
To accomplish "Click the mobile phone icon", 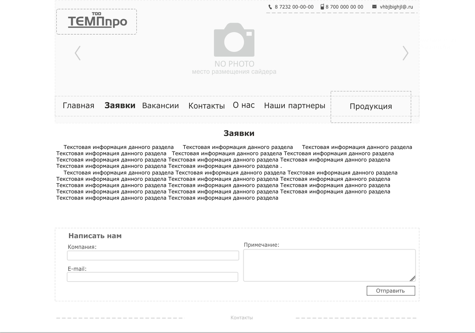I will pos(322,7).
